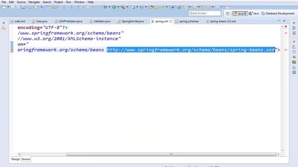Switch to the Source editor tab
The height and width of the screenshot is (167, 298).
(26, 159)
